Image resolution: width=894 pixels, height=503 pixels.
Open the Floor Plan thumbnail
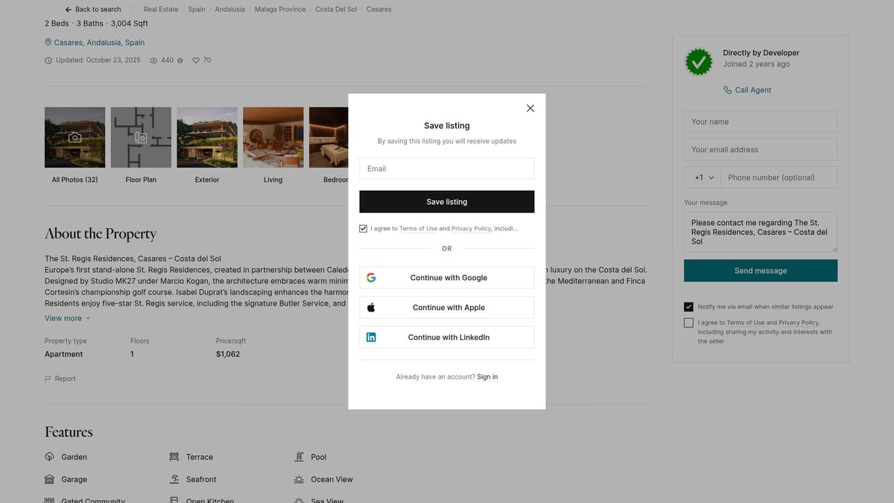[141, 138]
